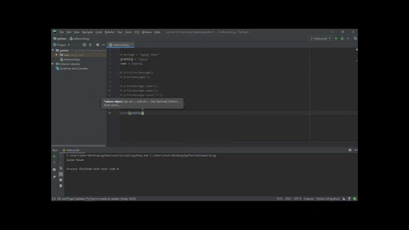Select Scratches and Consoles item
409x230 pixels.
pos(72,68)
